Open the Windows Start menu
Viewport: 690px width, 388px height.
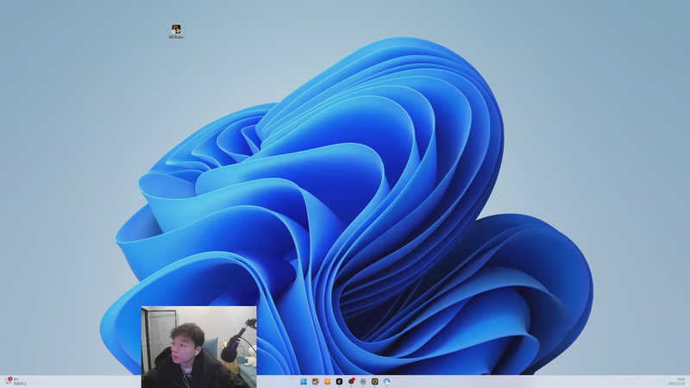pos(304,381)
